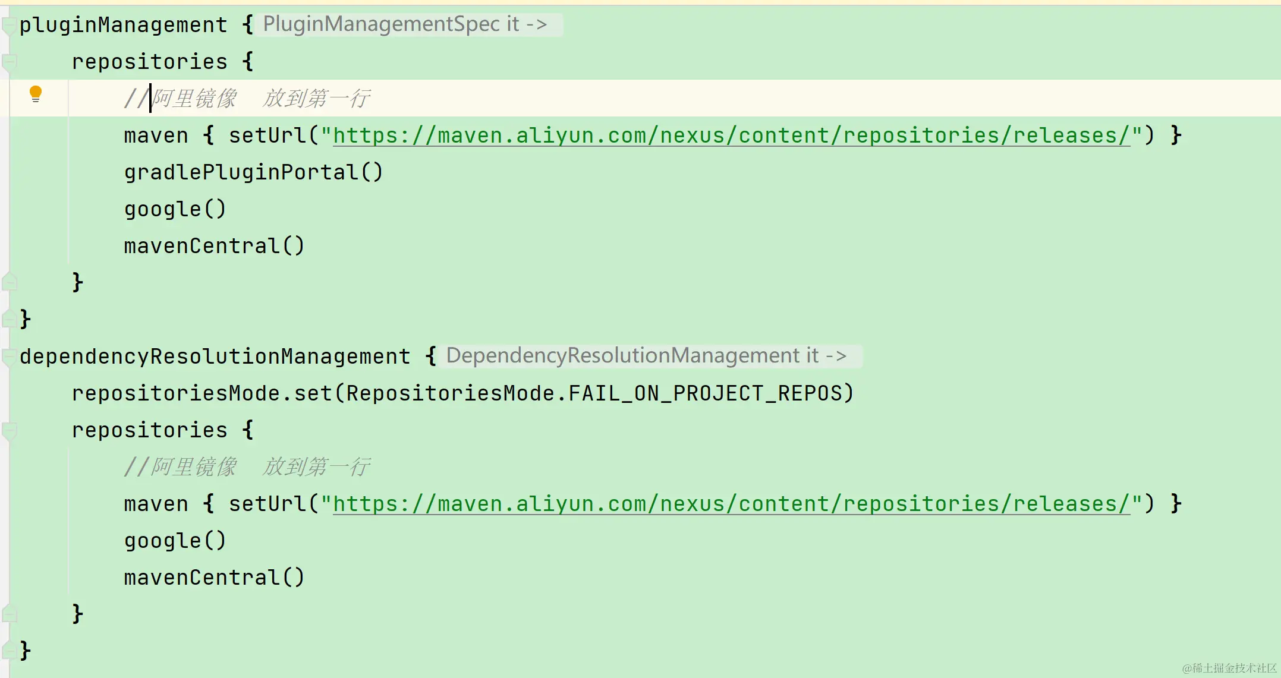Open the second aliyun maven releases URL
The width and height of the screenshot is (1281, 678).
[x=731, y=504]
